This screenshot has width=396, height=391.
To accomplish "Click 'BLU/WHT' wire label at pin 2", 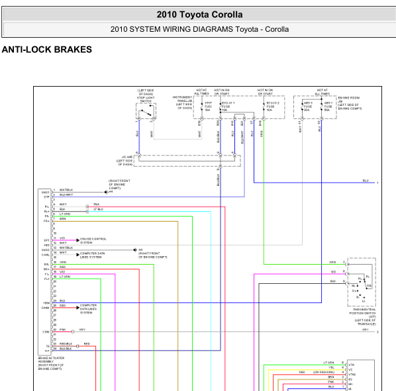I will [x=66, y=195].
